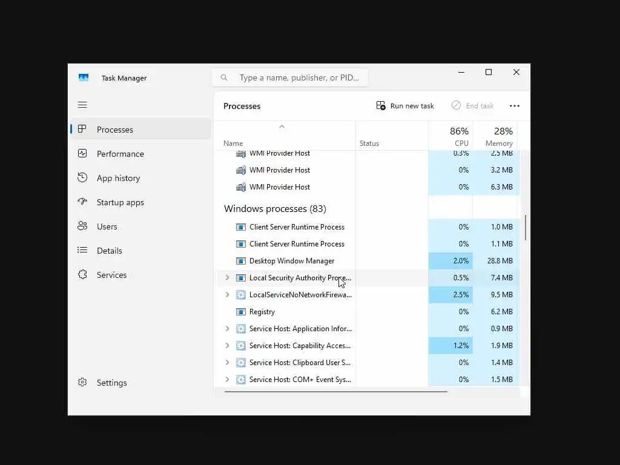
Task: Focus the name, publisher, or PID search box
Action: tap(290, 77)
